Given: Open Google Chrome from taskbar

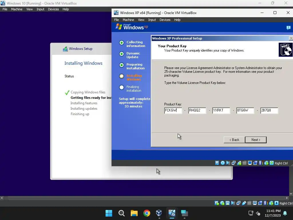Looking at the screenshot, I should click(x=147, y=213).
